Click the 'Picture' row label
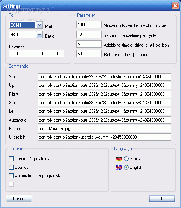 pos(15,129)
